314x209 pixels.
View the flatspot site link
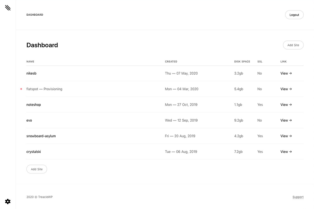[286, 89]
